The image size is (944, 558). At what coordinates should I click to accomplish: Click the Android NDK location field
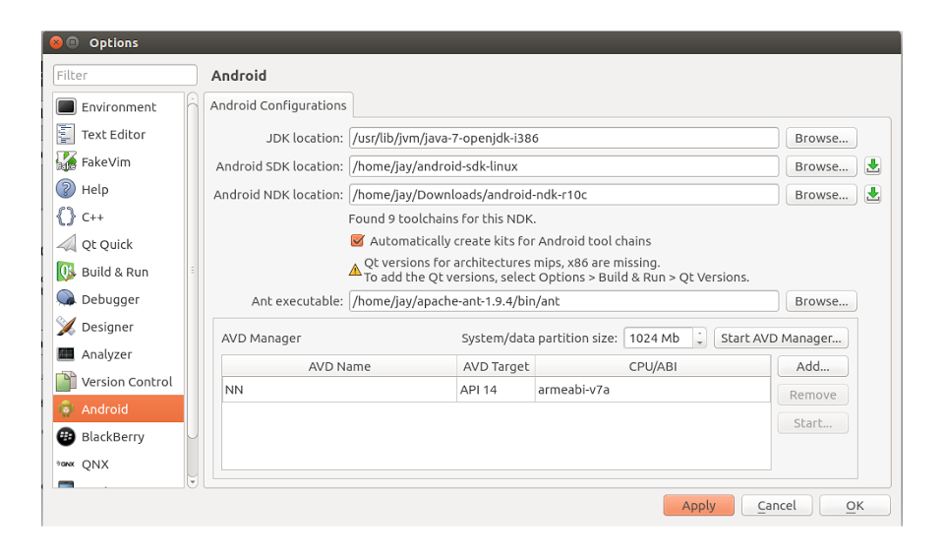point(563,195)
